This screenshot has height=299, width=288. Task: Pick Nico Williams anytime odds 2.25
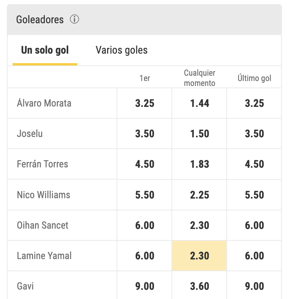tap(199, 195)
